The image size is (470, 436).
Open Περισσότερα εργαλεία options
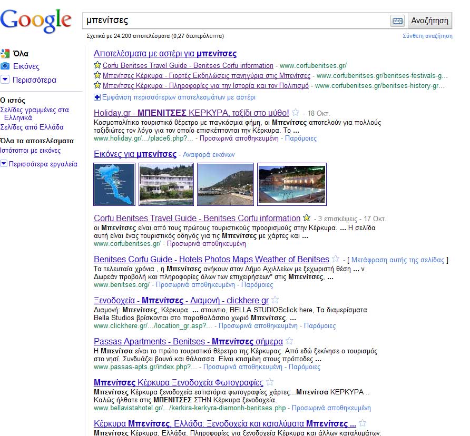[43, 164]
